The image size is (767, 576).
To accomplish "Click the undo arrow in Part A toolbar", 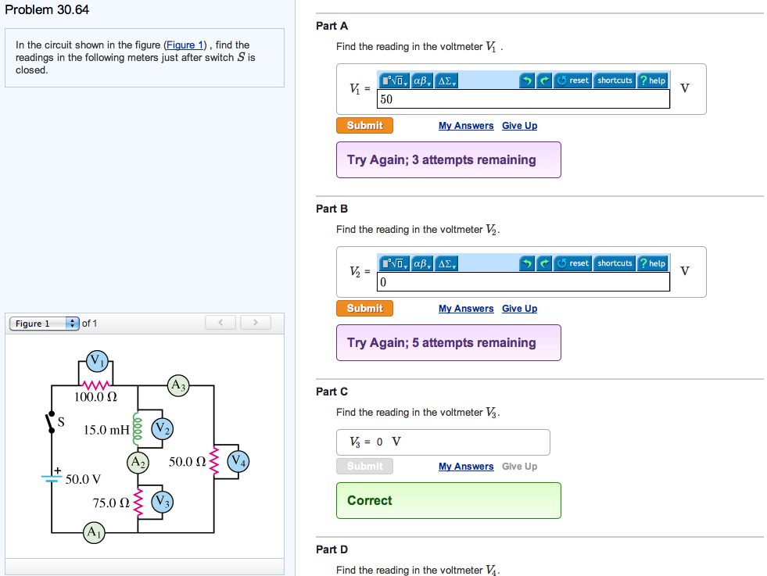I will (527, 80).
